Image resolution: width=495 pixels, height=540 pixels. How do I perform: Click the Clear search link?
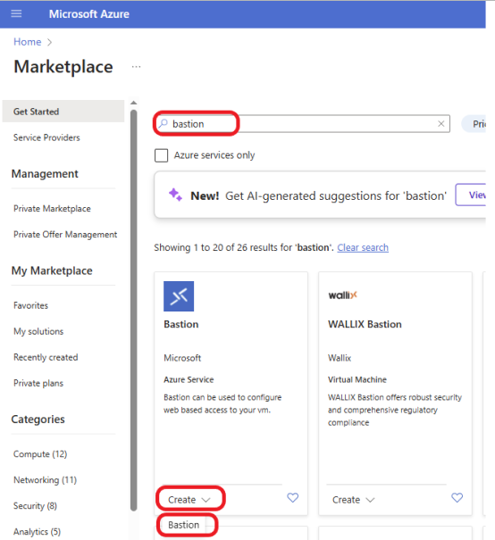363,247
